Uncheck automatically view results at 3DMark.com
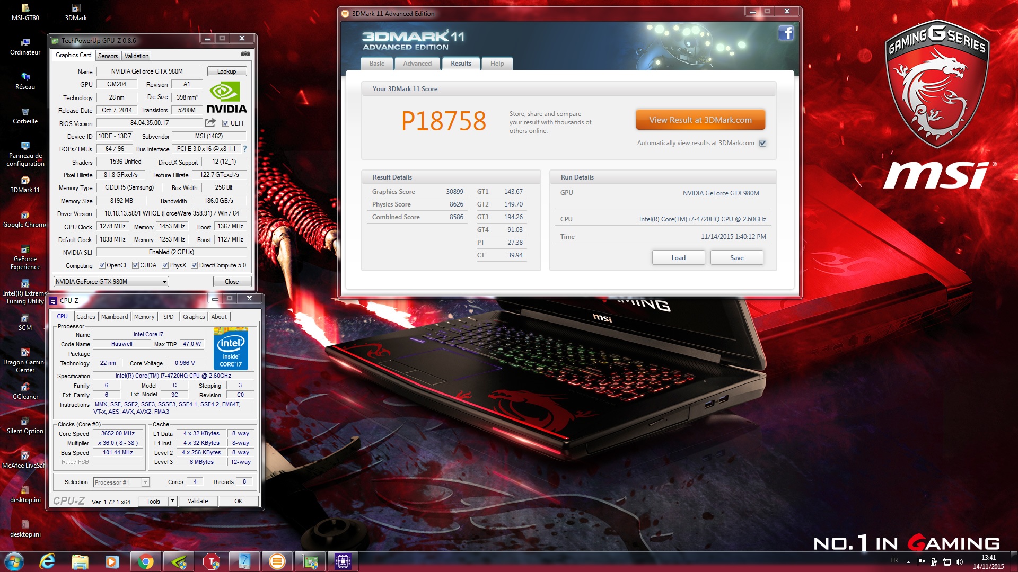Image resolution: width=1018 pixels, height=572 pixels. click(x=762, y=143)
